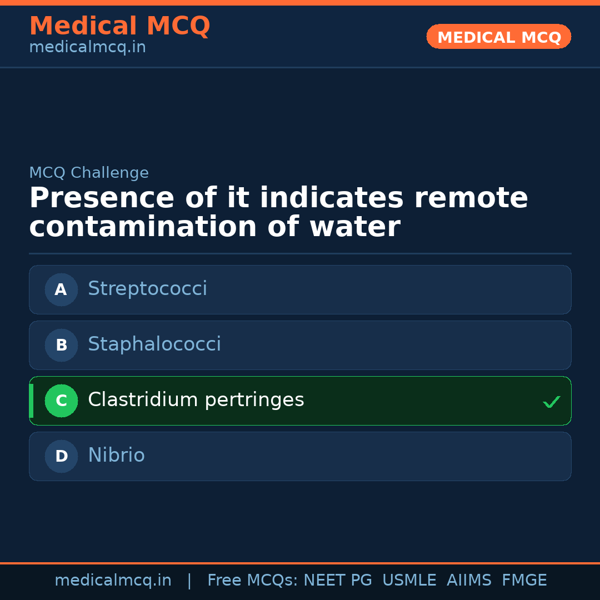Click the MCQ Challenge label
Image resolution: width=600 pixels, height=600 pixels.
89,173
